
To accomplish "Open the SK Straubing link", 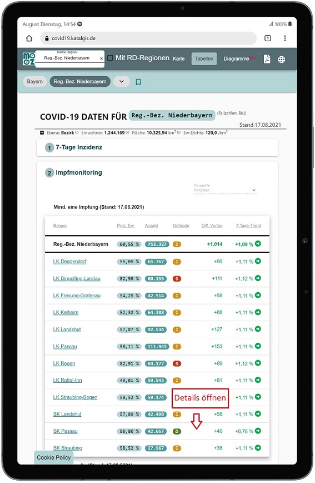I will (x=68, y=448).
